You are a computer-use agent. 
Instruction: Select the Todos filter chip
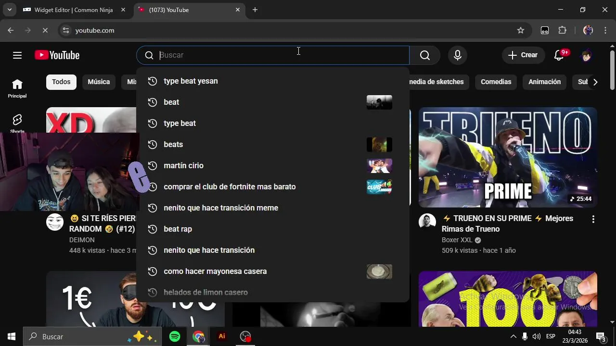point(61,82)
